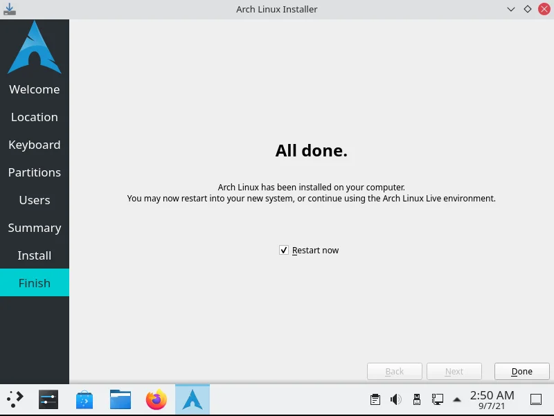Viewport: 554px width, 416px height.
Task: Launch Discover software store from taskbar
Action: [84, 399]
